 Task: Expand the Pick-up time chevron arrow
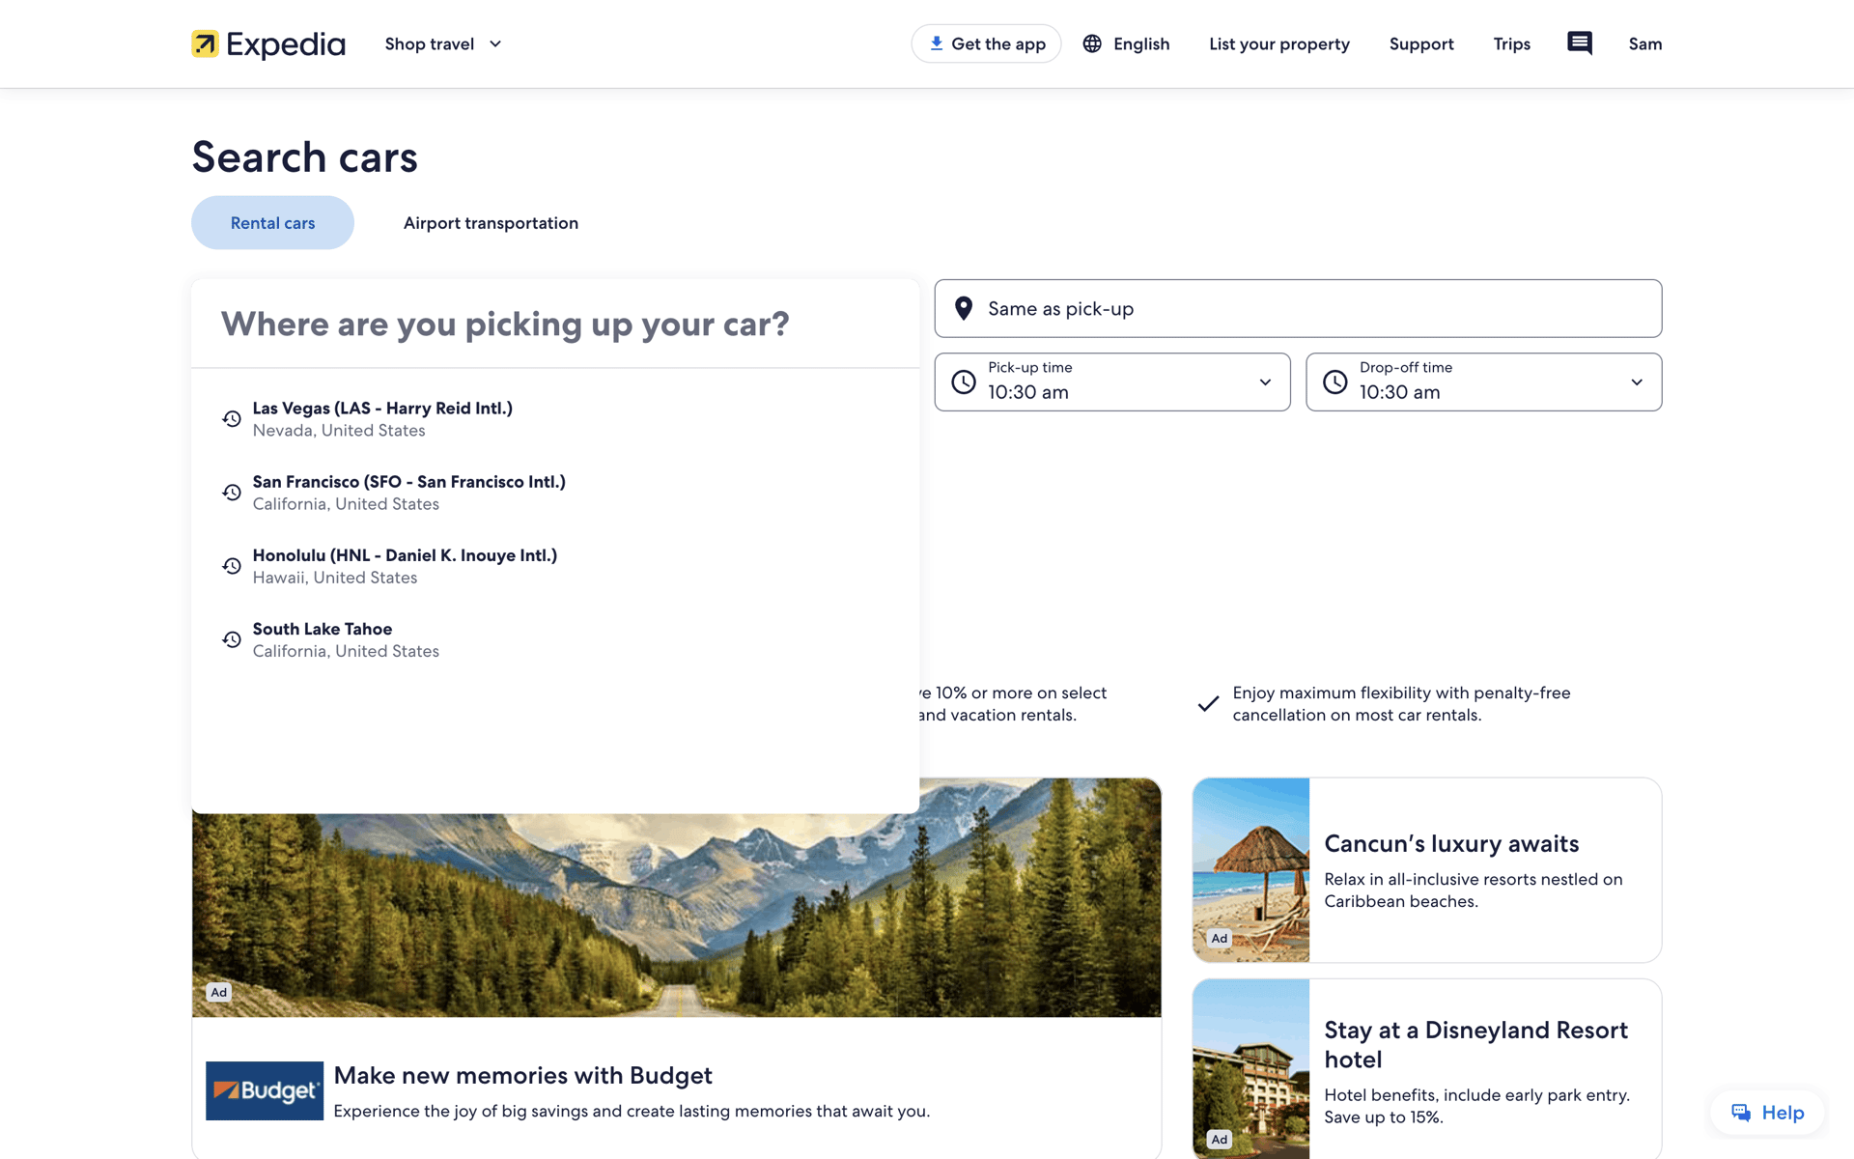(1265, 382)
